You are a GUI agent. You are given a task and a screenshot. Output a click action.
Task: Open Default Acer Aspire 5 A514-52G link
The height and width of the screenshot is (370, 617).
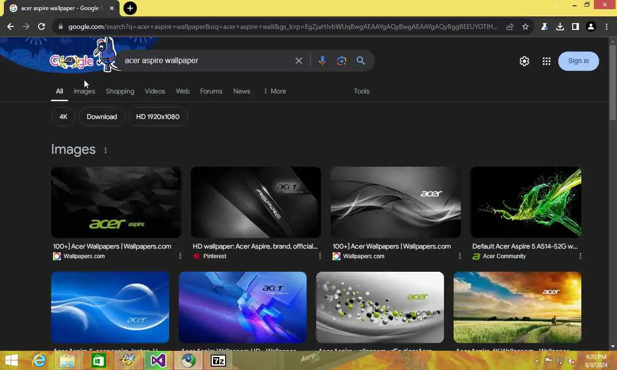pyautogui.click(x=525, y=246)
